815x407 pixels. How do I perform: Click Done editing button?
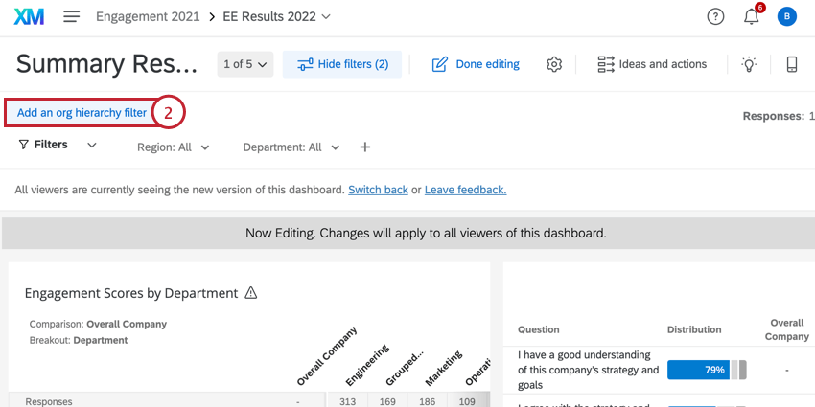coord(476,64)
